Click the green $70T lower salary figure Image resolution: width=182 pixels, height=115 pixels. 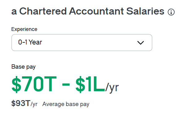(x=34, y=84)
